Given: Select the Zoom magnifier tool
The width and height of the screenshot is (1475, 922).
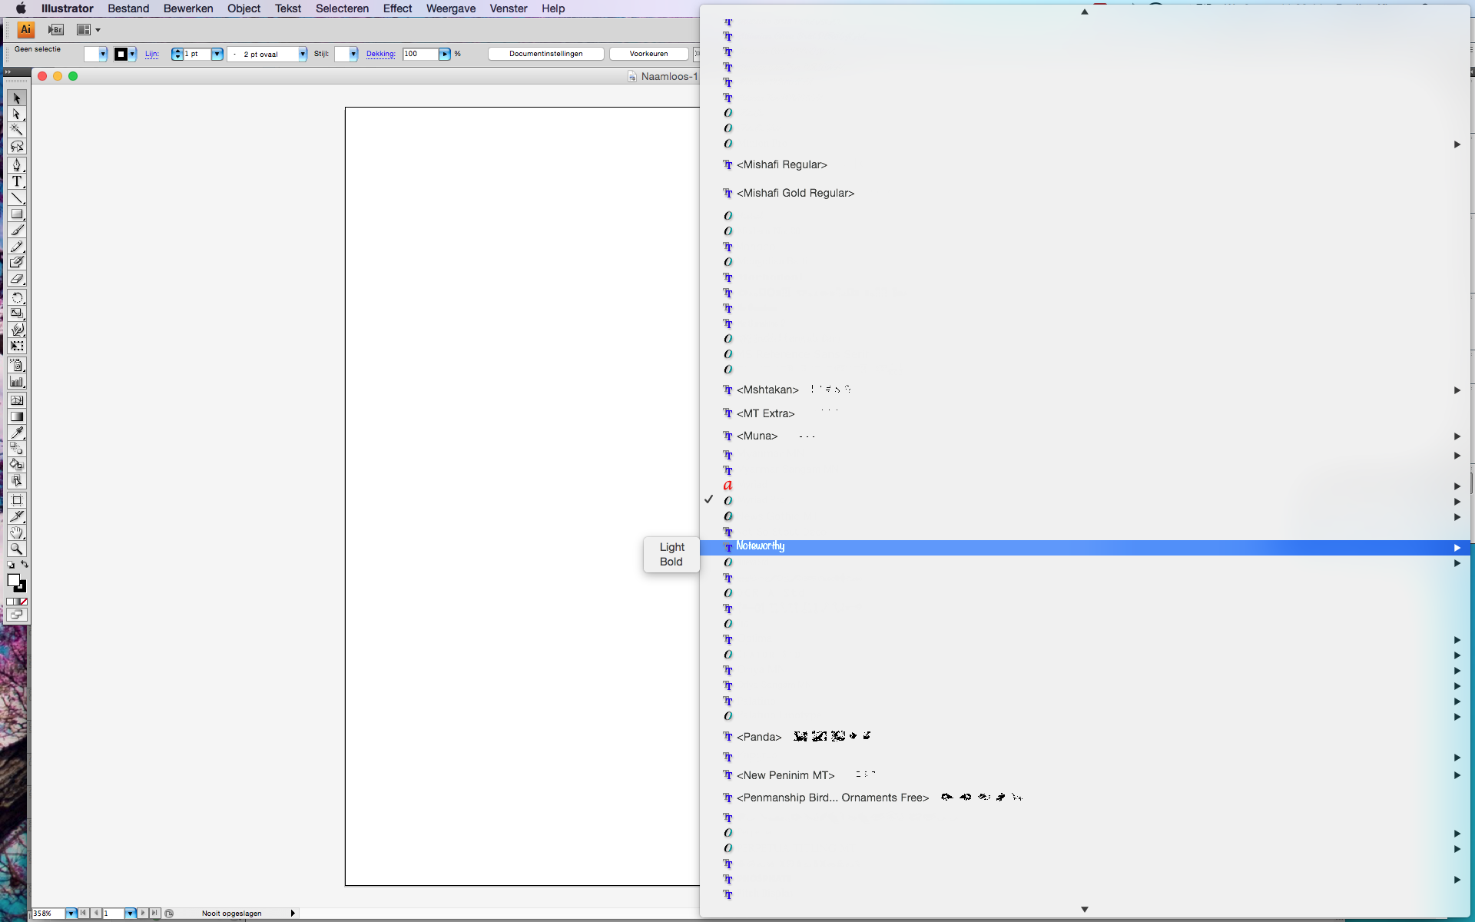Looking at the screenshot, I should click(17, 549).
